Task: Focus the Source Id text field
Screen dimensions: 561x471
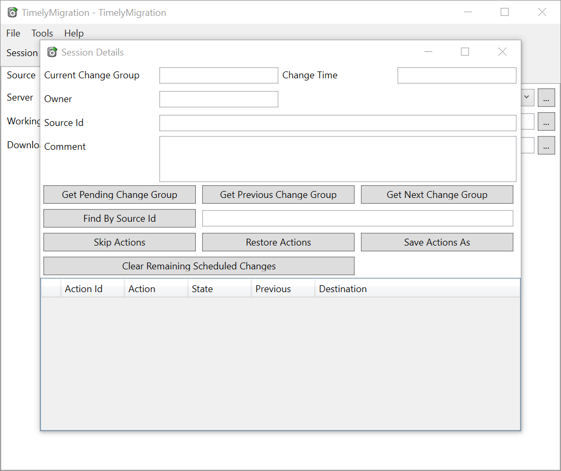Action: point(338,123)
